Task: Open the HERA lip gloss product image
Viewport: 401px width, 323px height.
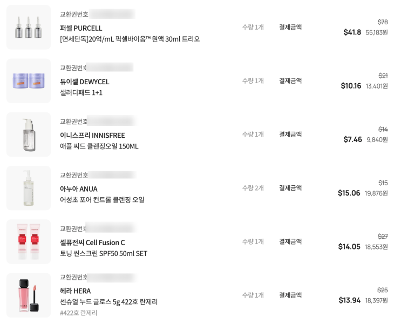Action: pyautogui.click(x=29, y=295)
